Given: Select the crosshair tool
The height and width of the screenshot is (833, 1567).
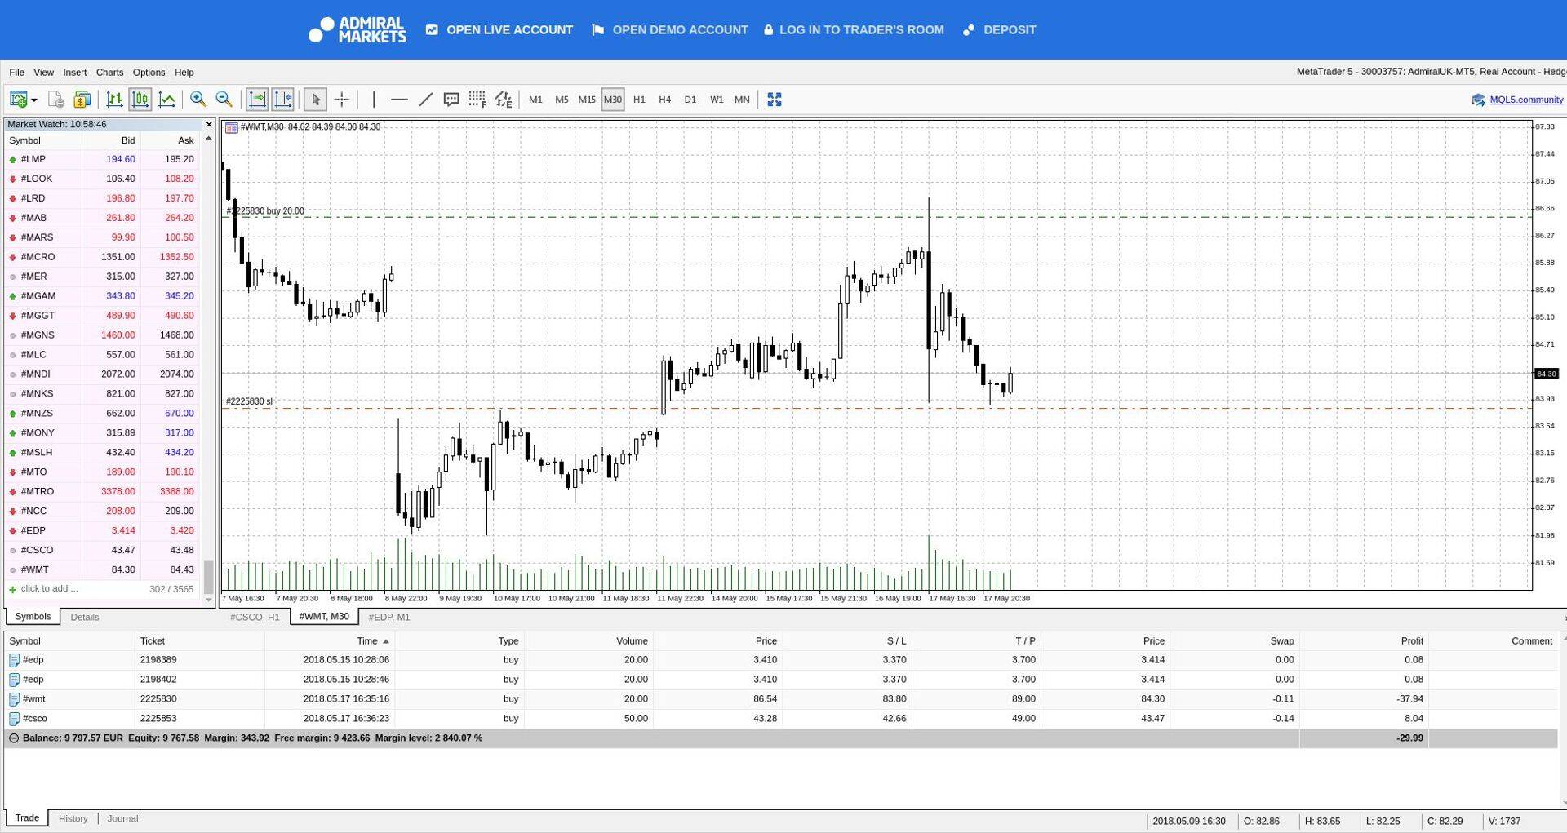Looking at the screenshot, I should [x=342, y=100].
